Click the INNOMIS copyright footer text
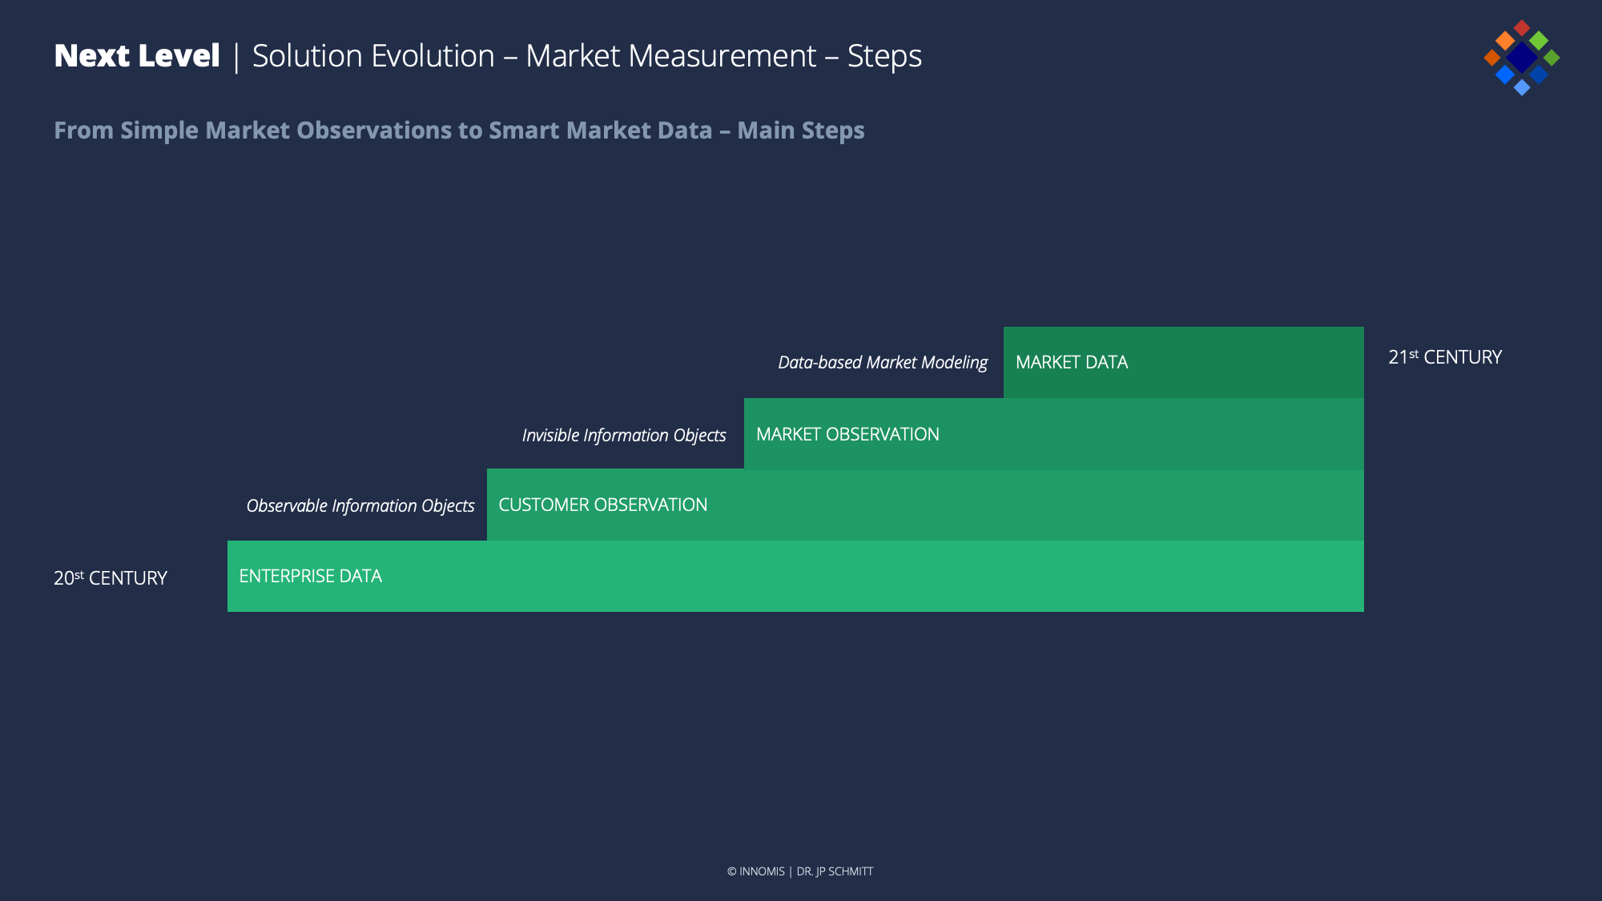1602x901 pixels. pos(755,871)
